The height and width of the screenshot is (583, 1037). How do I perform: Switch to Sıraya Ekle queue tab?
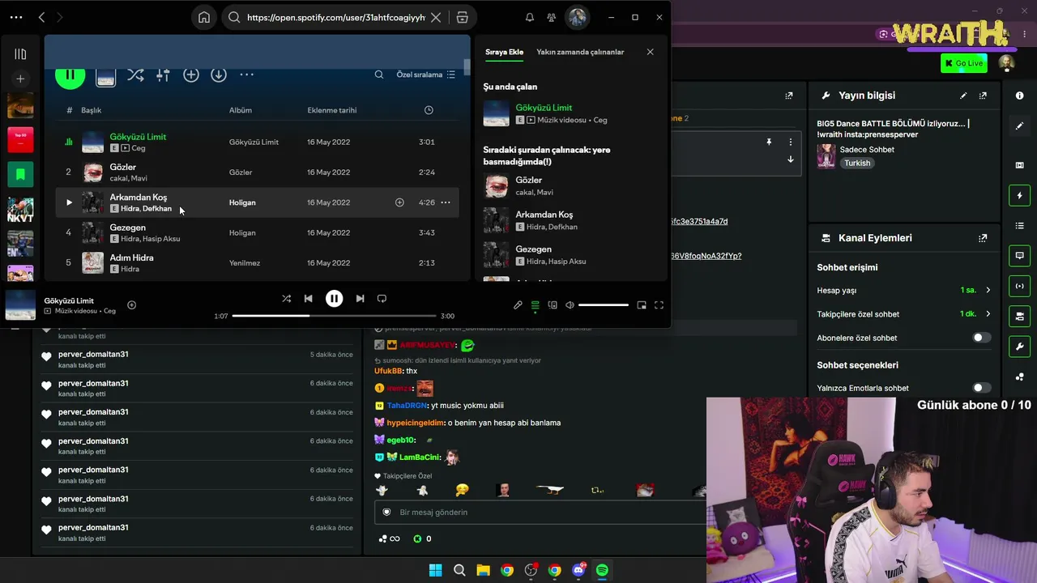(504, 52)
